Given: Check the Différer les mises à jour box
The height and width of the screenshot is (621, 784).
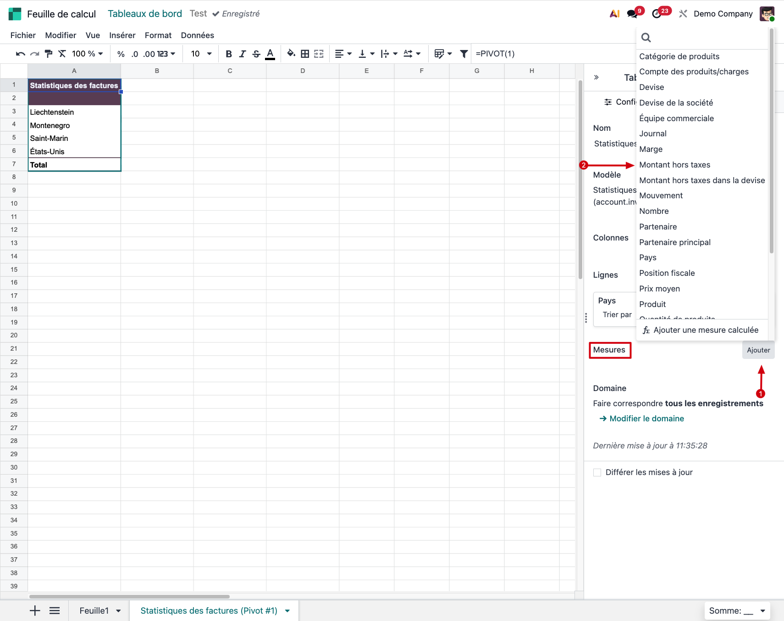Looking at the screenshot, I should pos(597,472).
